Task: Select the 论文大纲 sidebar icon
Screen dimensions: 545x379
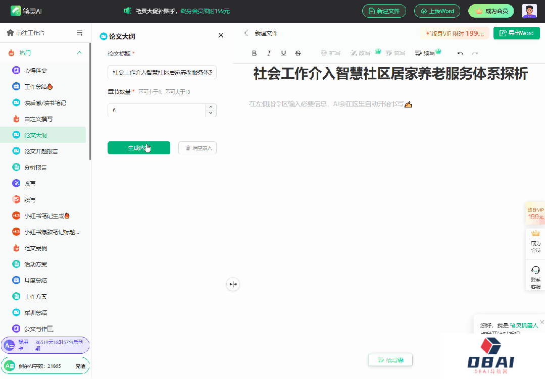Action: 16,135
